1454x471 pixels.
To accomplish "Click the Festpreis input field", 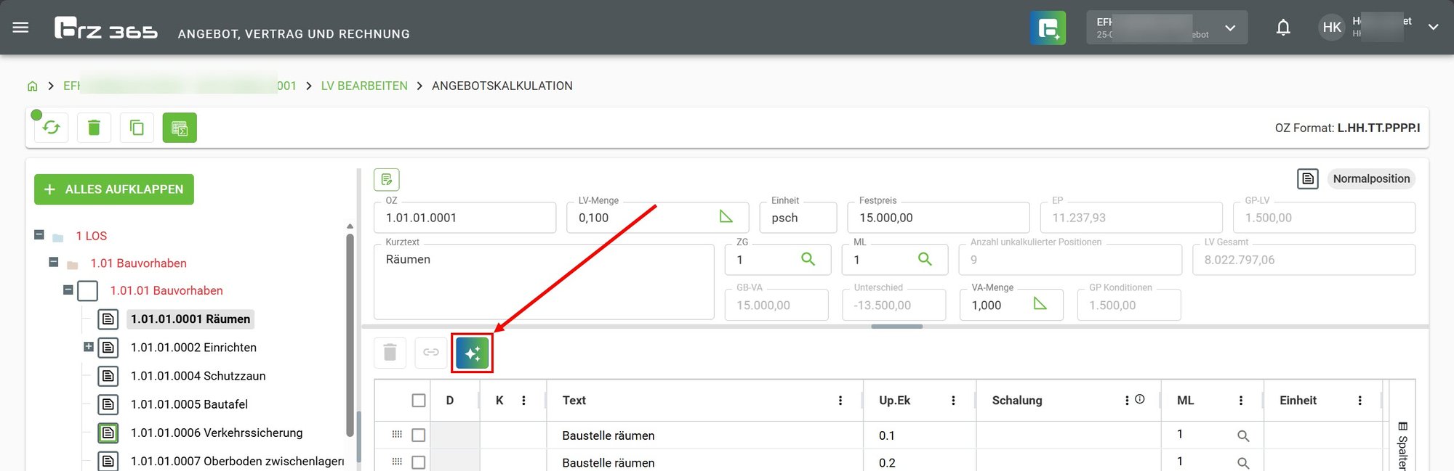I will [x=938, y=218].
